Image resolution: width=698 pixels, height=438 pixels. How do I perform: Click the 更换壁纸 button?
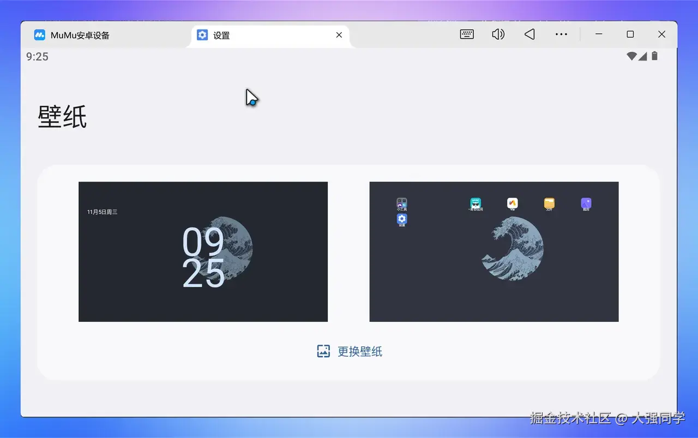[x=350, y=351]
